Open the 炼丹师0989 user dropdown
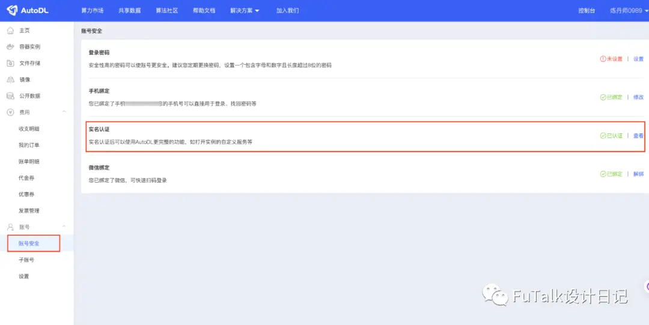The width and height of the screenshot is (649, 325). pos(629,11)
